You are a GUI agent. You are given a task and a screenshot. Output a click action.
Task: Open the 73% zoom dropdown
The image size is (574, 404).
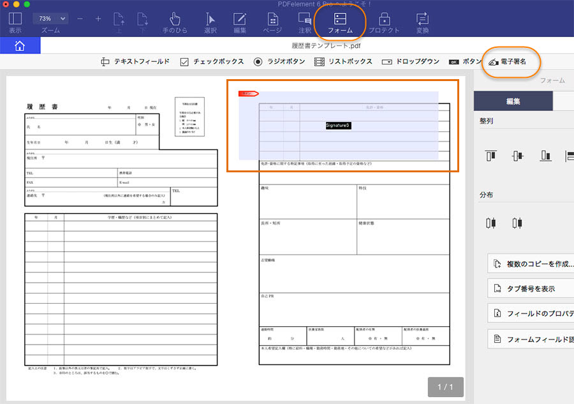click(x=50, y=19)
